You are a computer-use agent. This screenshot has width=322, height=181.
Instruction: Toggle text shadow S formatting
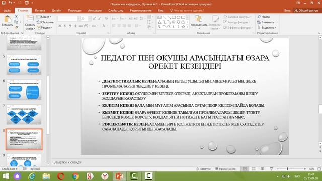pos(75,26)
